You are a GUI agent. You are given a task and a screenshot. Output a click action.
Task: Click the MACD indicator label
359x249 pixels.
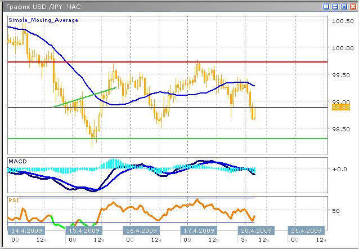click(x=17, y=162)
